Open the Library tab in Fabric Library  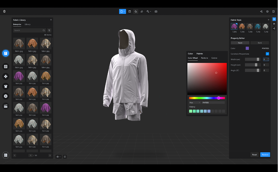coord(27,24)
